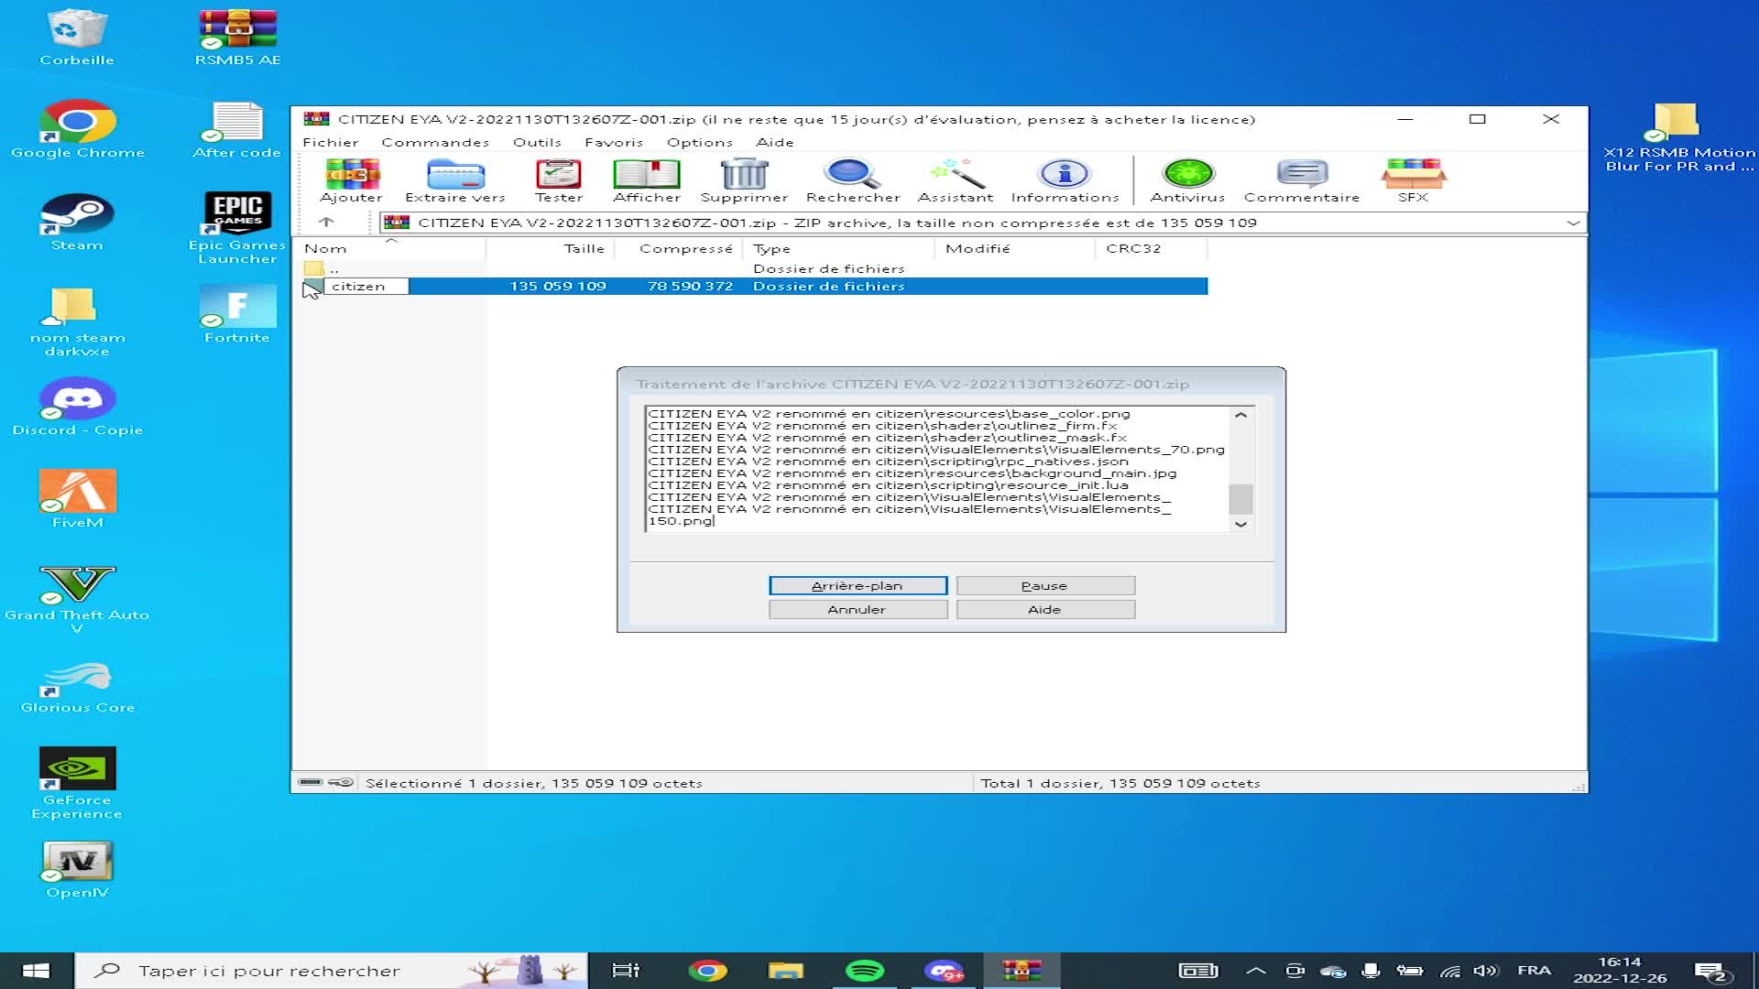
Task: Expand the archive path dropdown arrow
Action: point(1573,223)
